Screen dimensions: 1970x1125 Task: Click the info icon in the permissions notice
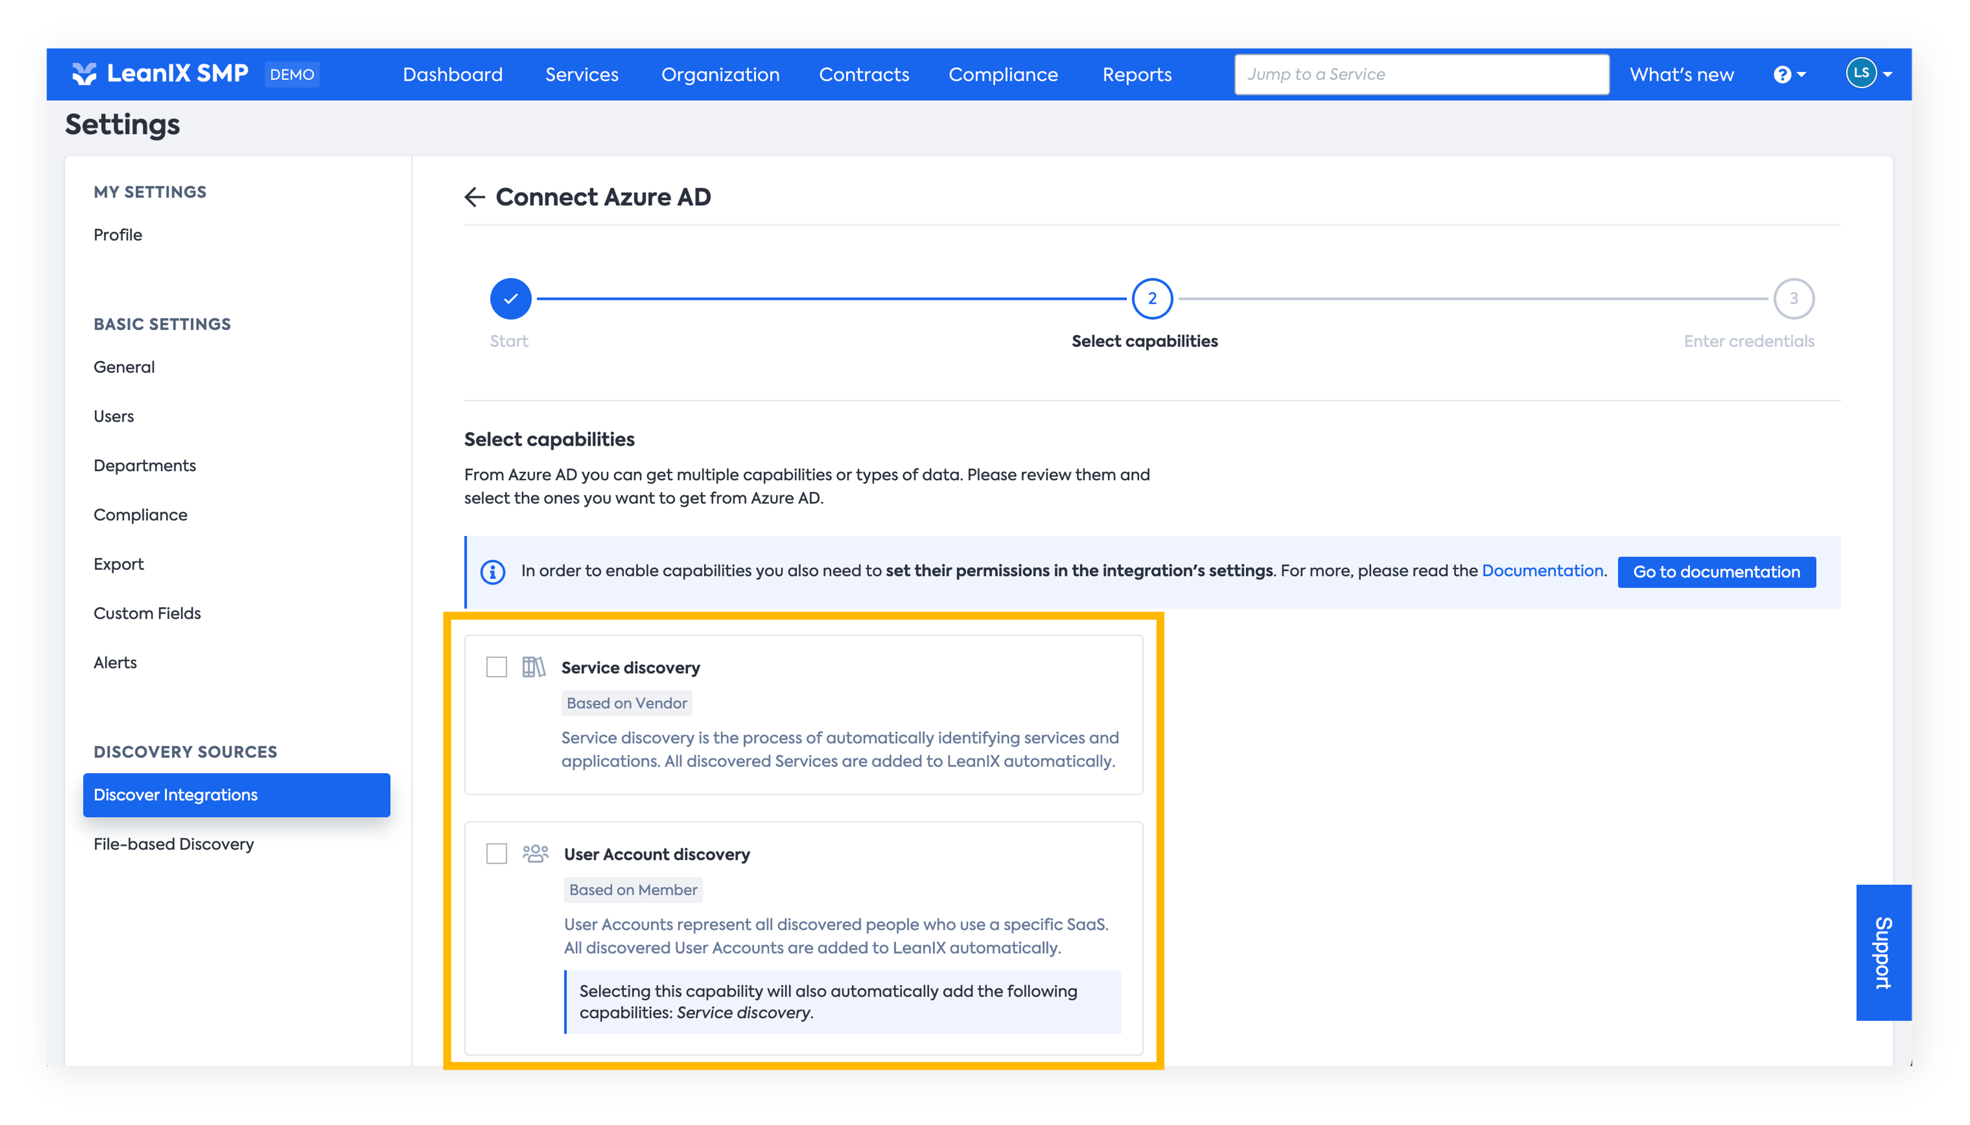point(493,572)
